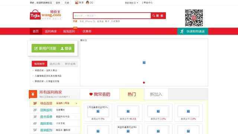Click the 注册 button in top bar
The height and width of the screenshot is (134, 238).
pos(67,3)
